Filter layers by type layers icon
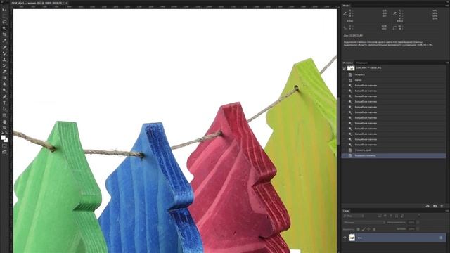This screenshot has height=253, width=450. point(391,216)
